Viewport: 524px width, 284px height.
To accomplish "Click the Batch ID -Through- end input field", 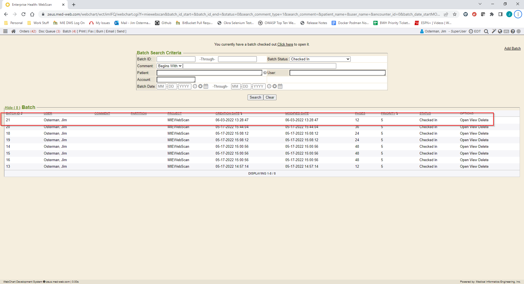I will click(x=237, y=59).
